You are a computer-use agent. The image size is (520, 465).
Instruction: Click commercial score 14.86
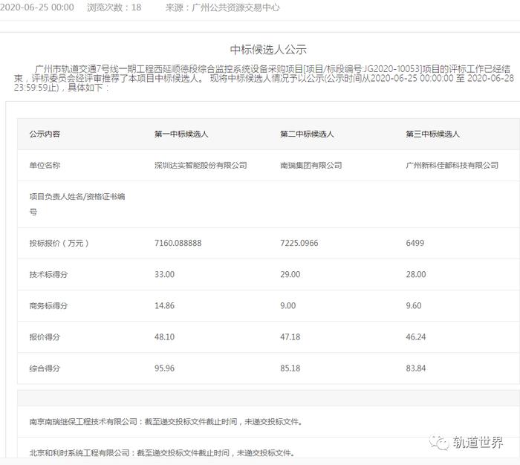[164, 305]
